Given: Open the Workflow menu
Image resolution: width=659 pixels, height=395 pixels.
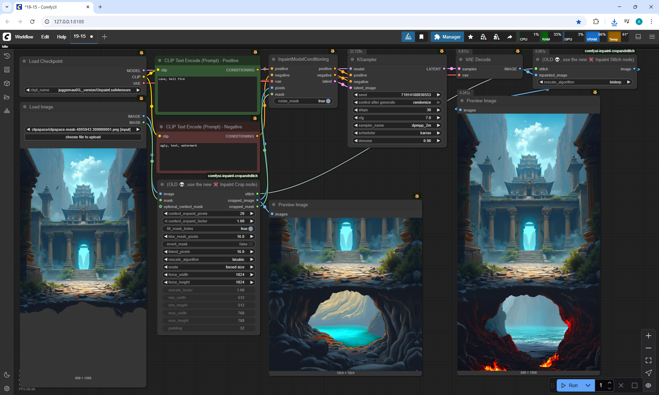Looking at the screenshot, I should pyautogui.click(x=24, y=37).
